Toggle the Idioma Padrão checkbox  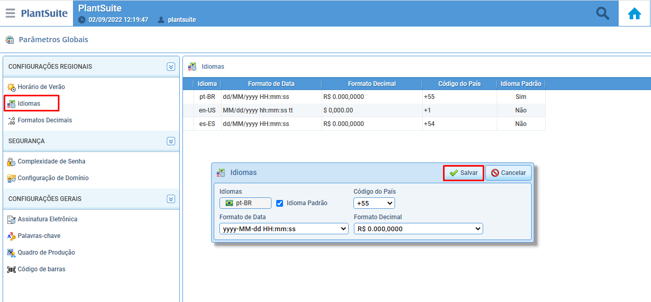(x=280, y=203)
